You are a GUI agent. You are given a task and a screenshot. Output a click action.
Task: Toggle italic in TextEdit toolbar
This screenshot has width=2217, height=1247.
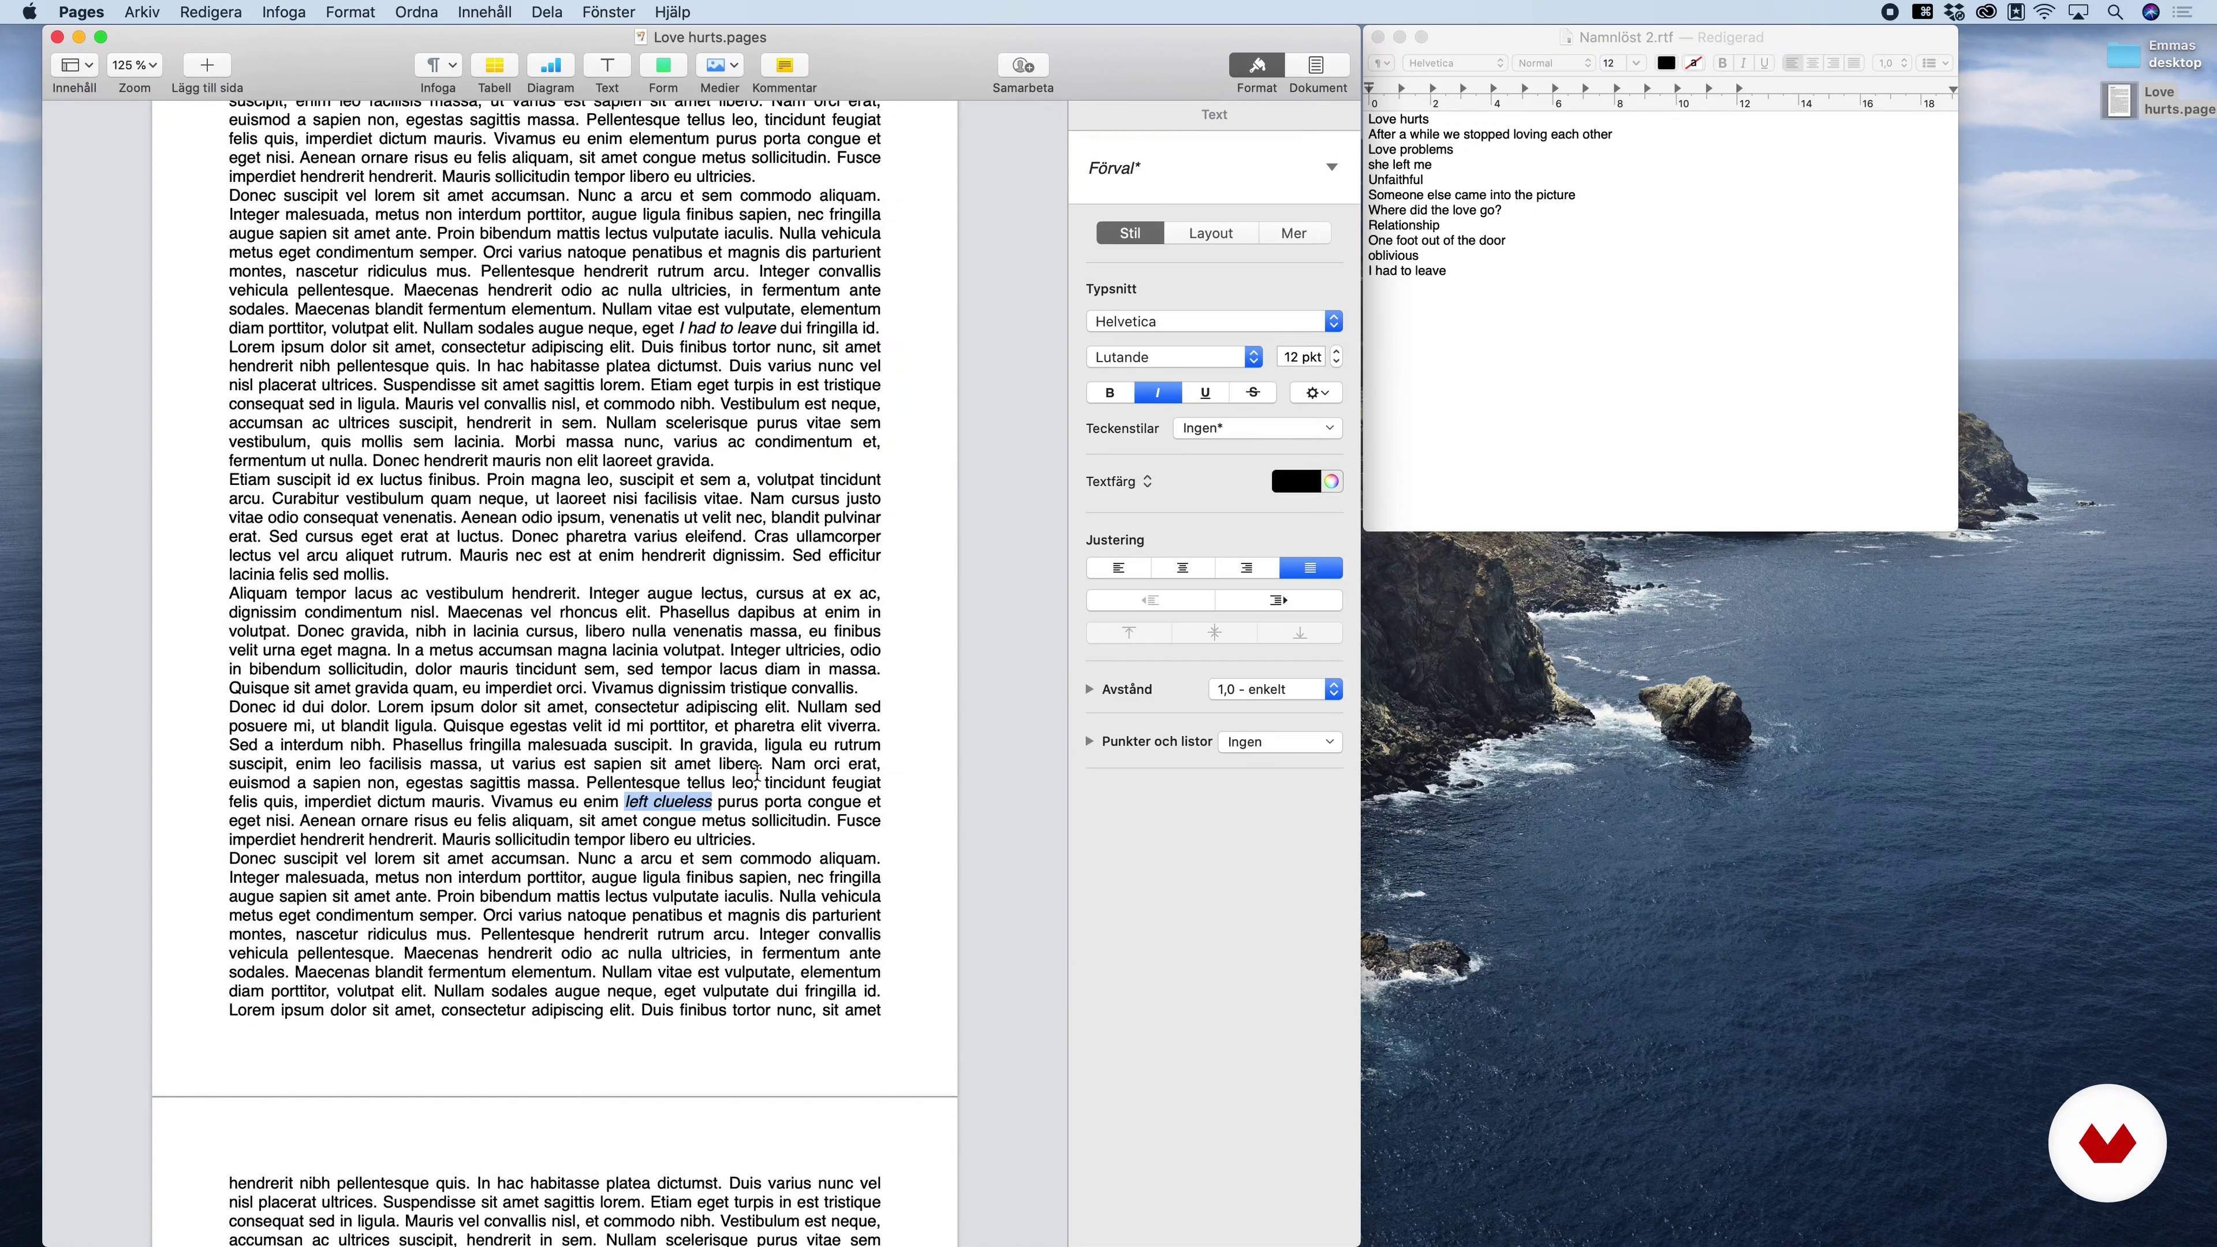click(1743, 63)
